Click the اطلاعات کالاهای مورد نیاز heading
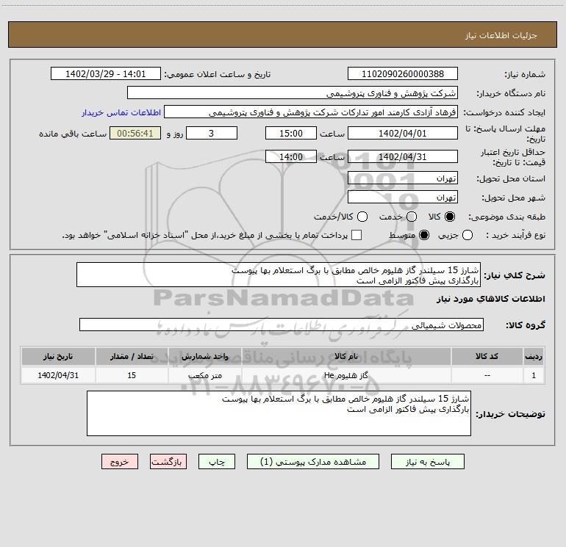 pyautogui.click(x=491, y=299)
